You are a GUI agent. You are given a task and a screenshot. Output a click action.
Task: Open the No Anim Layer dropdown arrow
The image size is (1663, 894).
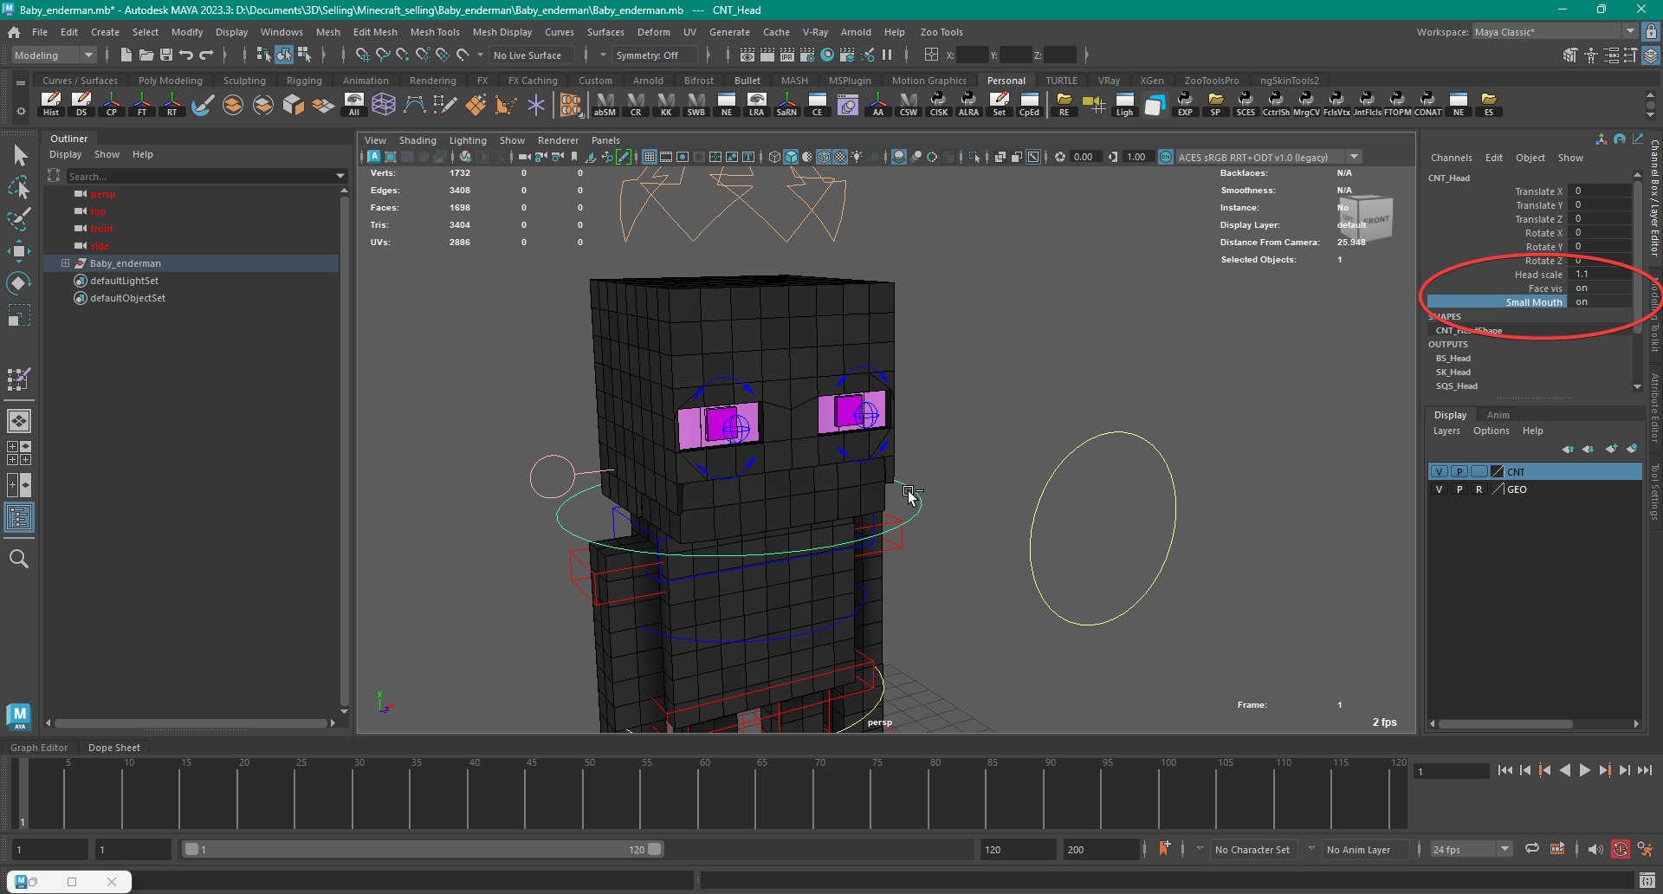click(1311, 849)
